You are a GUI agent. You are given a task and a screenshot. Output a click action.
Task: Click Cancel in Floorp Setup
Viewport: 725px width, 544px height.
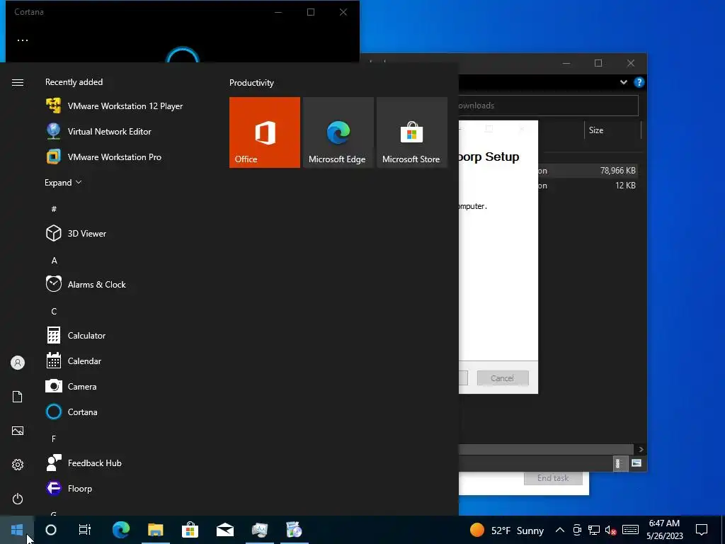503,378
